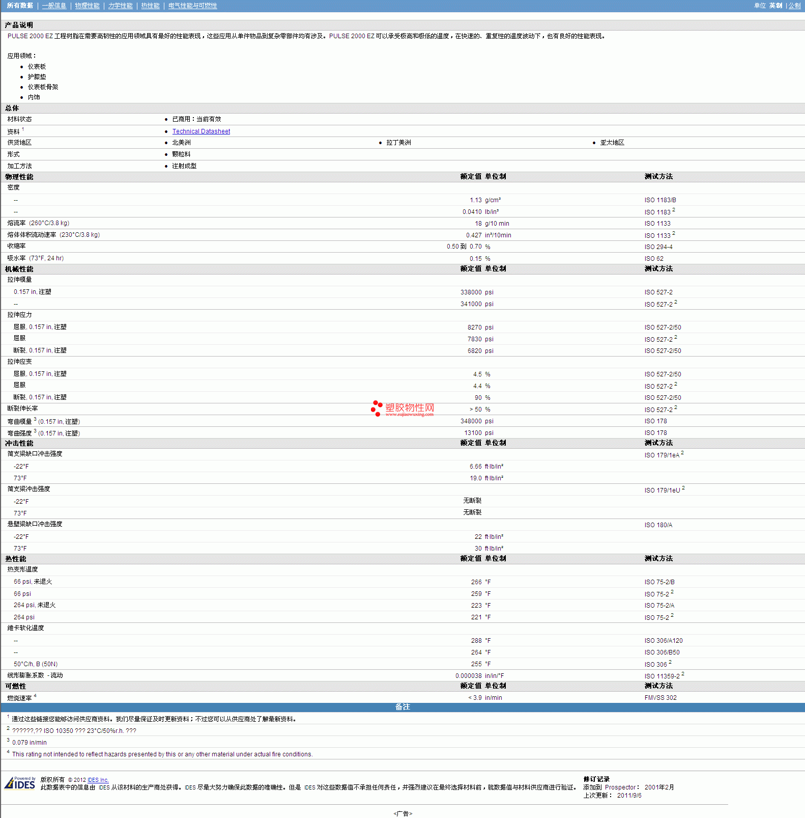The image size is (805, 818).
Task: Click the 颗粒料 form value
Action: pyautogui.click(x=181, y=154)
